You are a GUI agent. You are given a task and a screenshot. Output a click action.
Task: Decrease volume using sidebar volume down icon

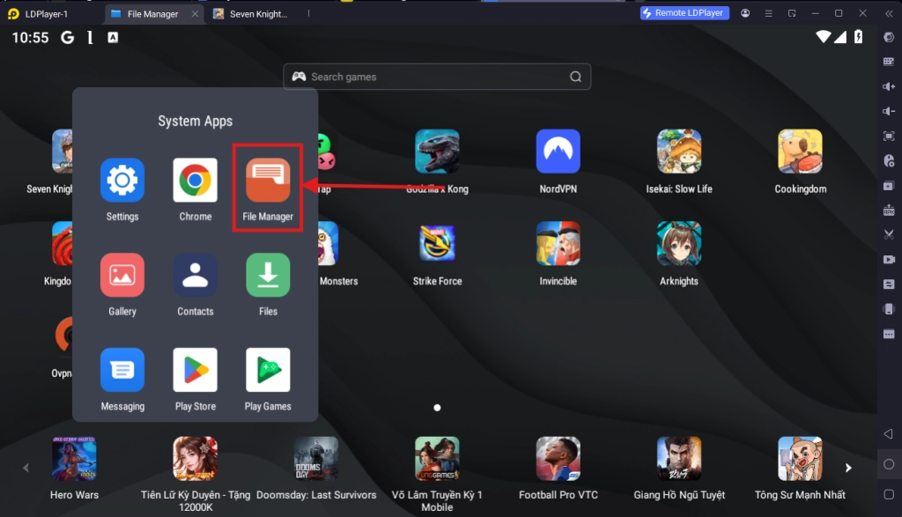[889, 111]
